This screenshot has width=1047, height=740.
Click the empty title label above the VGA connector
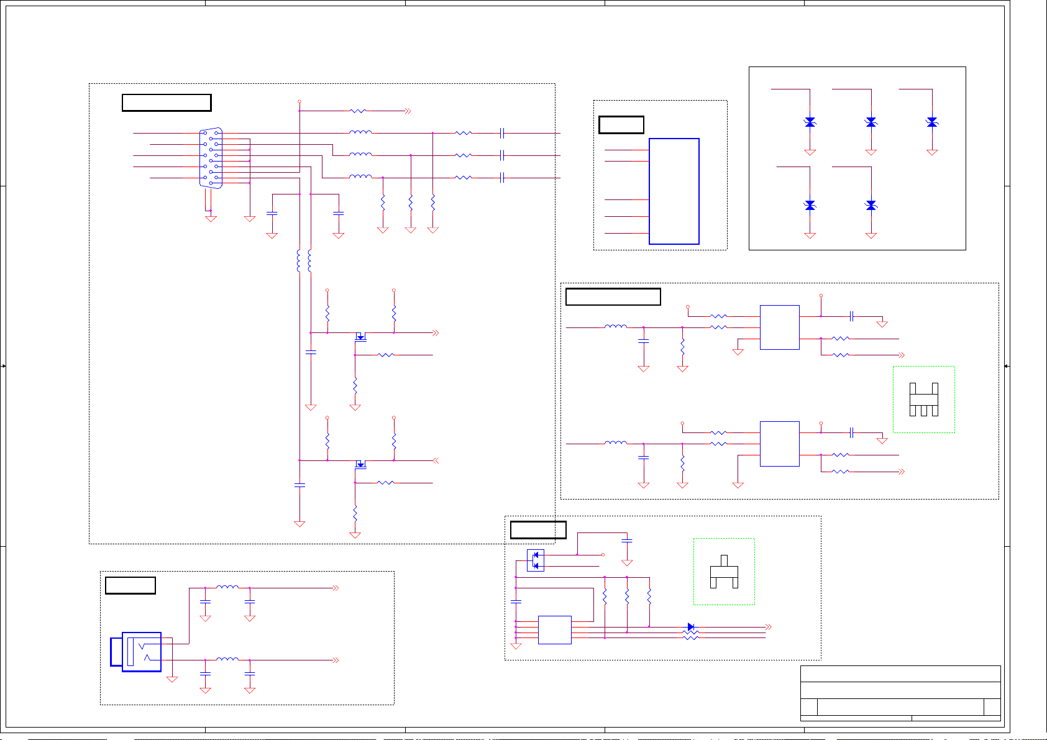click(x=167, y=103)
